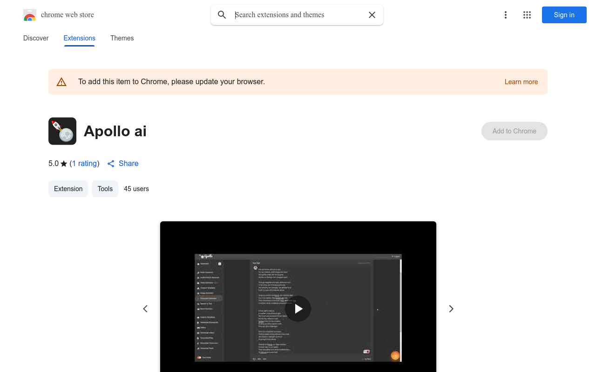596x372 pixels.
Task: Go to the previous screenshot slide
Action: tap(145, 309)
